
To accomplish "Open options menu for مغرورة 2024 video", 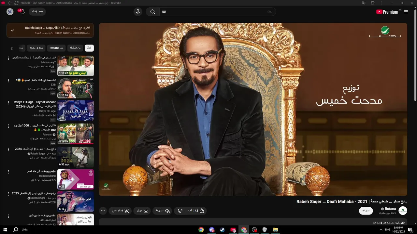I will point(8,149).
